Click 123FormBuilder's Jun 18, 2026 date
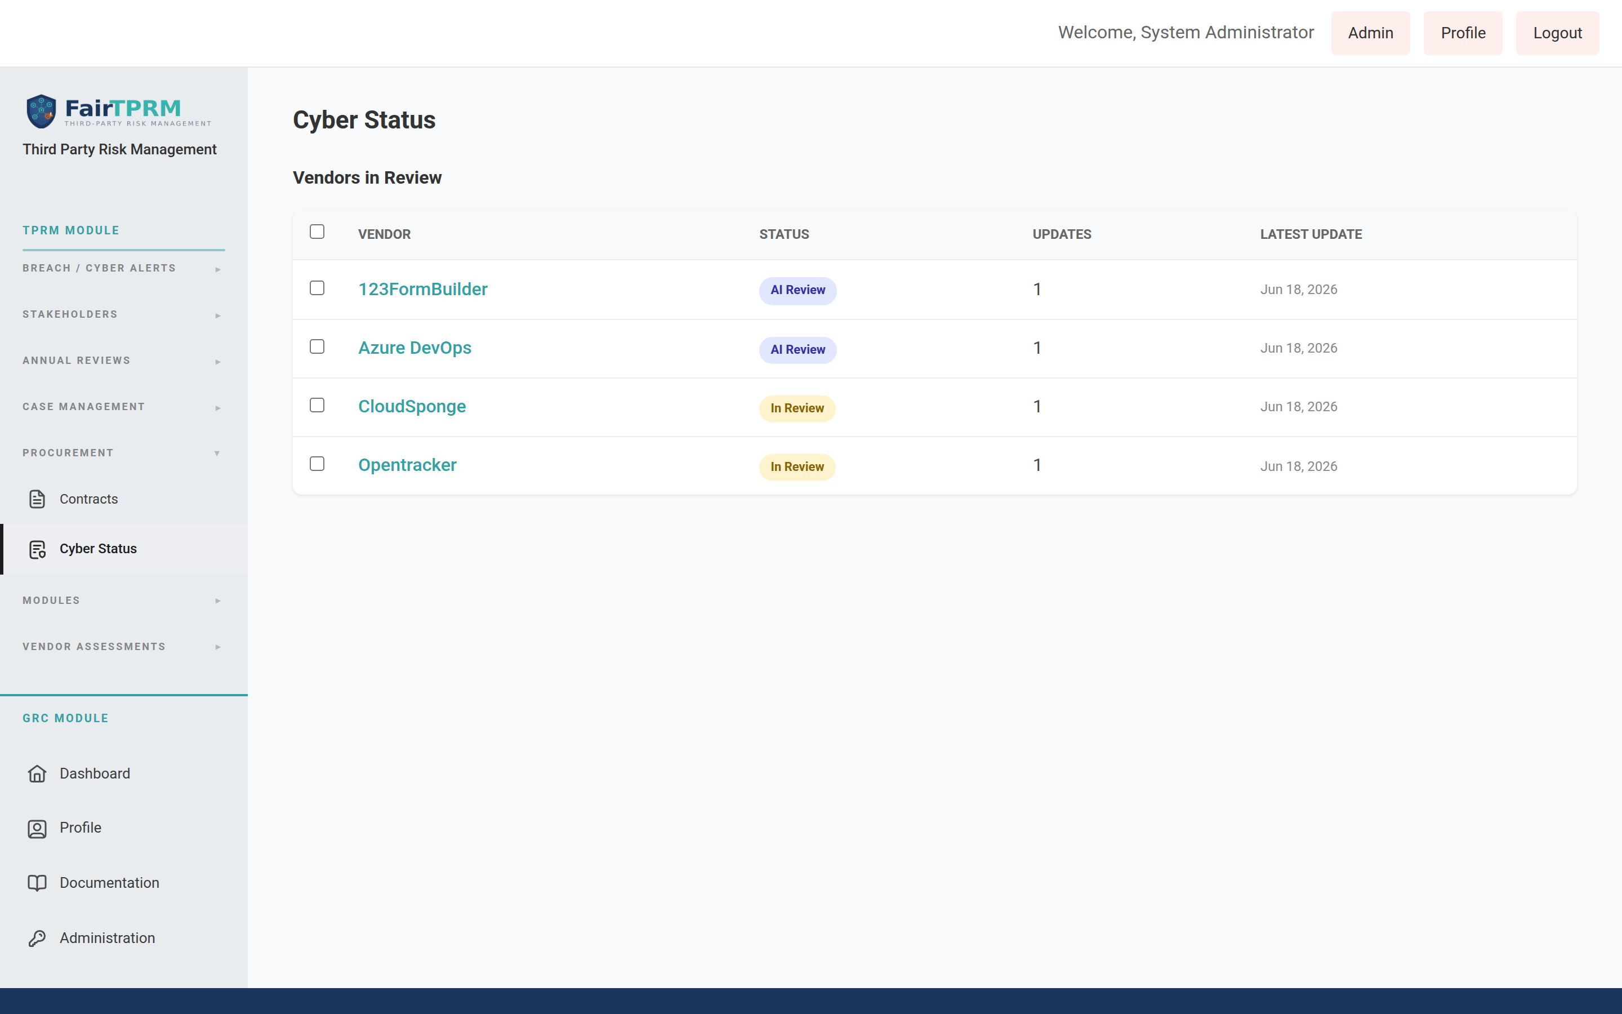 coord(1298,290)
